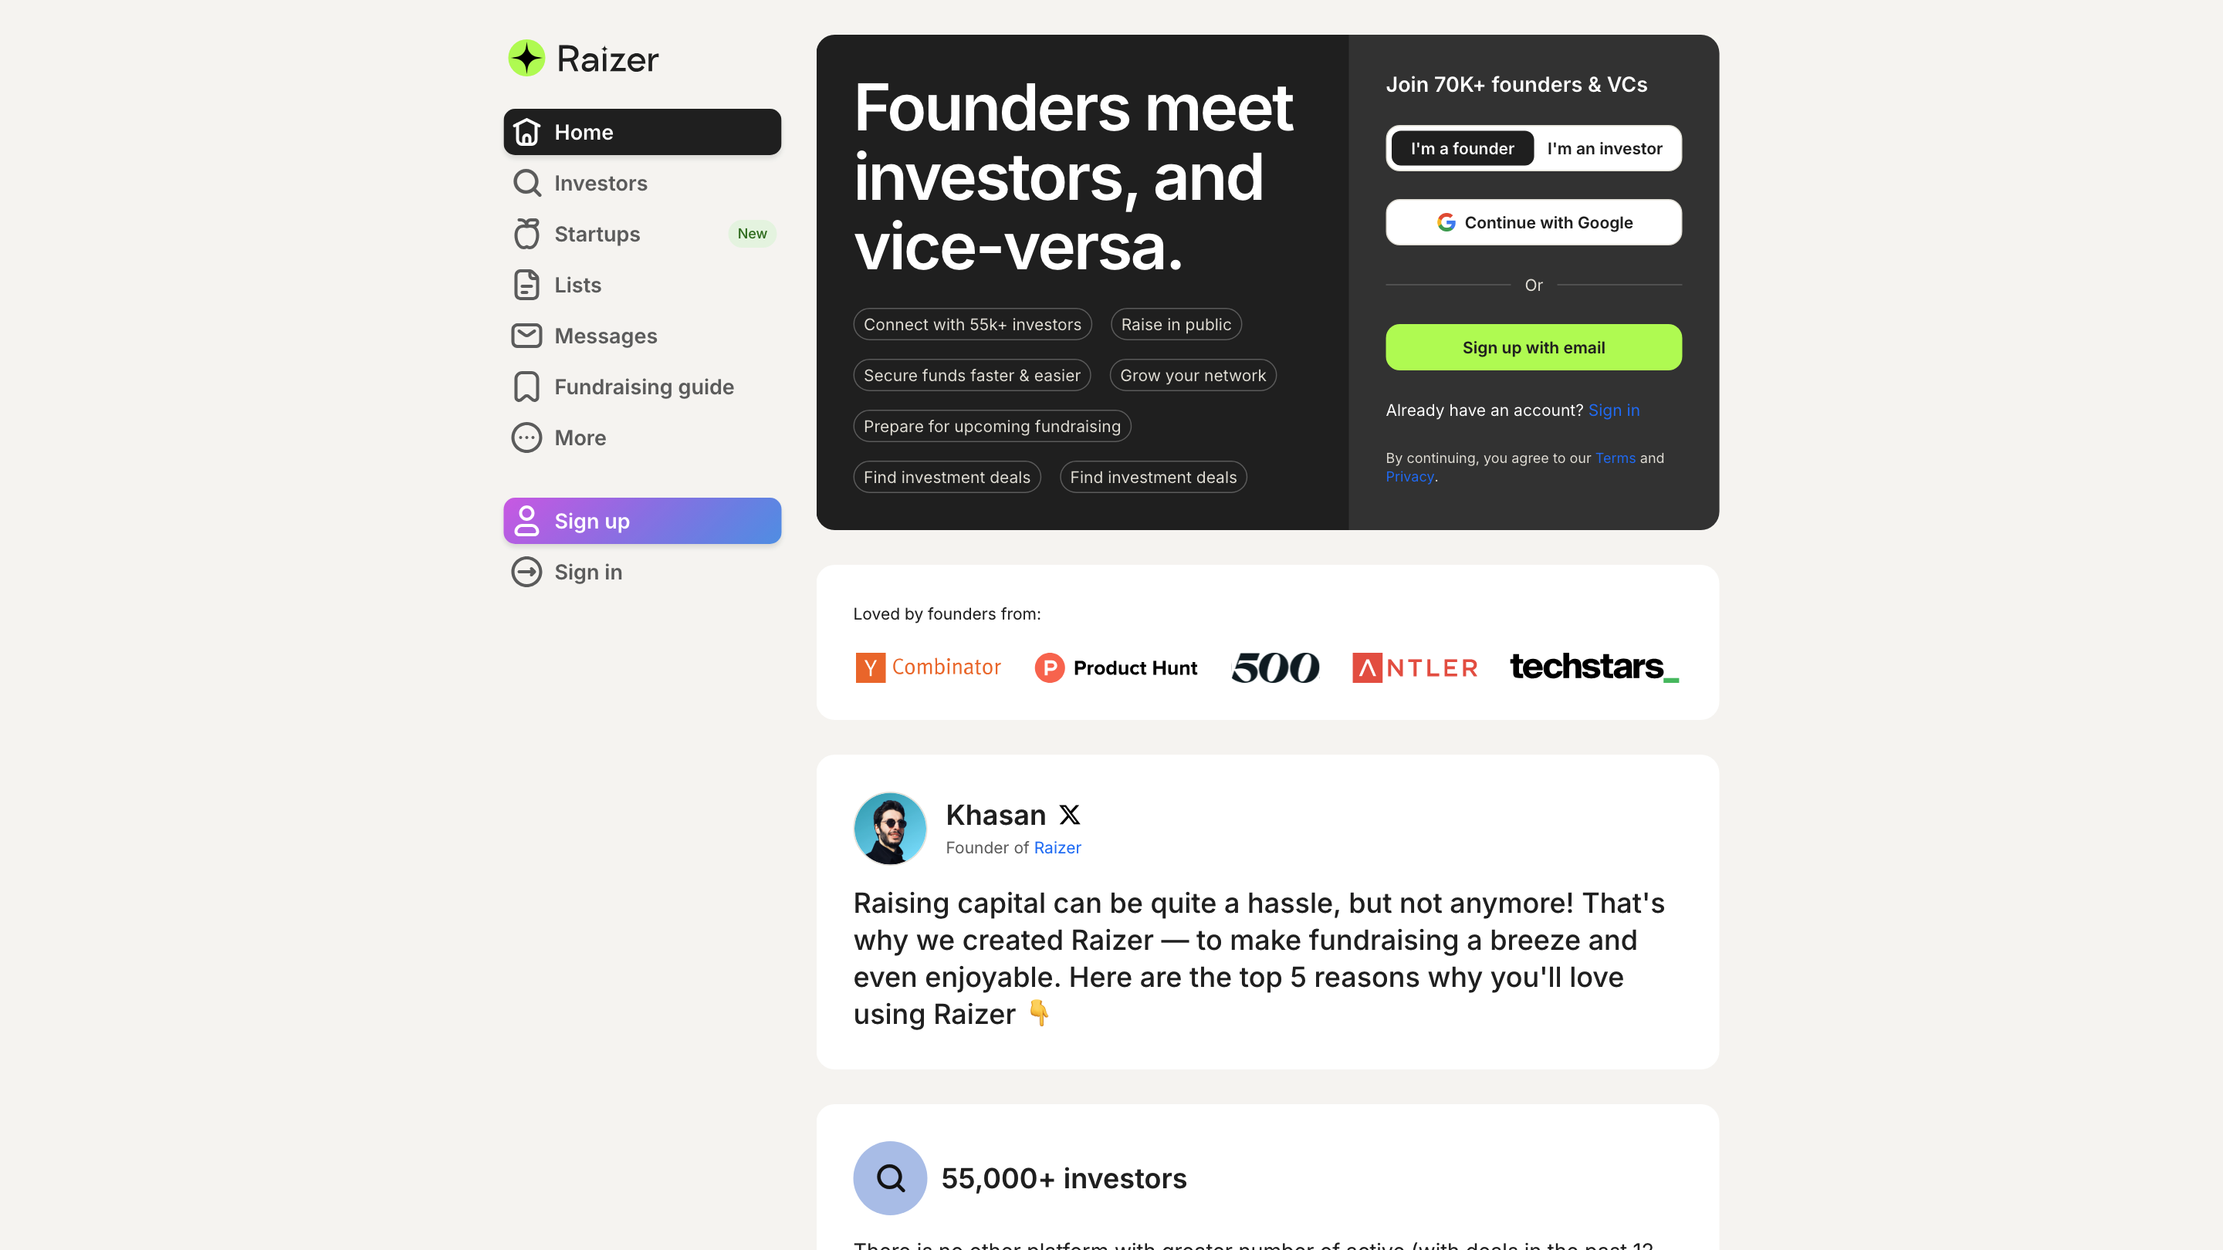Click the Google icon on the sign-in button
This screenshot has width=2223, height=1250.
point(1445,221)
